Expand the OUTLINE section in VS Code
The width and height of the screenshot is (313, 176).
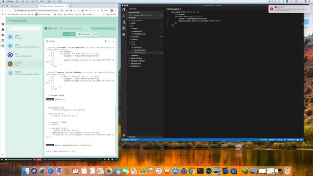[145, 137]
